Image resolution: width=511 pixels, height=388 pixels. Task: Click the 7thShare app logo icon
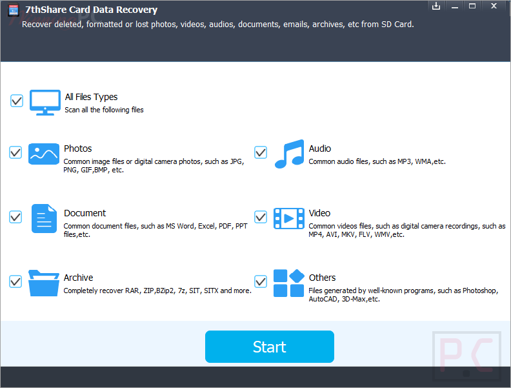coord(14,10)
